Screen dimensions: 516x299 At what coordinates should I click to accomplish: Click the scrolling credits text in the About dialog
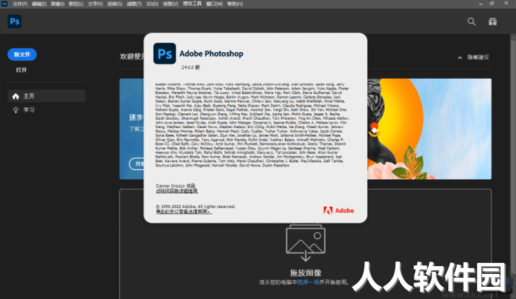(x=252, y=125)
